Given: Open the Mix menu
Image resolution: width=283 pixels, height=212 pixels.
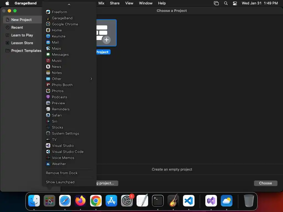Looking at the screenshot, I should [x=101, y=3].
